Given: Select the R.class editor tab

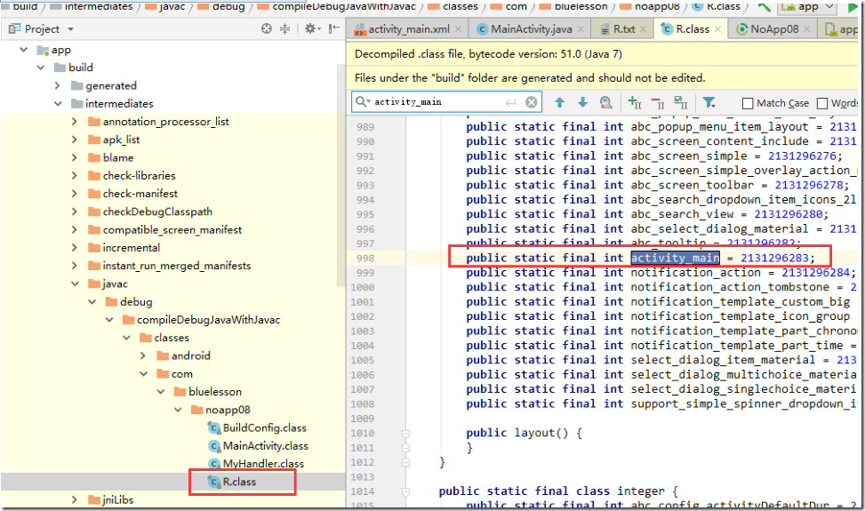Looking at the screenshot, I should pyautogui.click(x=693, y=29).
